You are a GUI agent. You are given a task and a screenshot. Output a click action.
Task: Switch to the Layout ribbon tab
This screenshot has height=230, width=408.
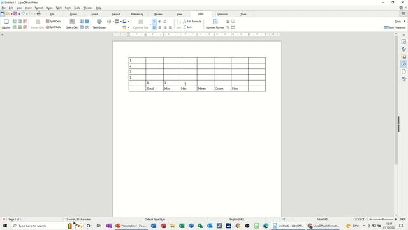(116, 14)
